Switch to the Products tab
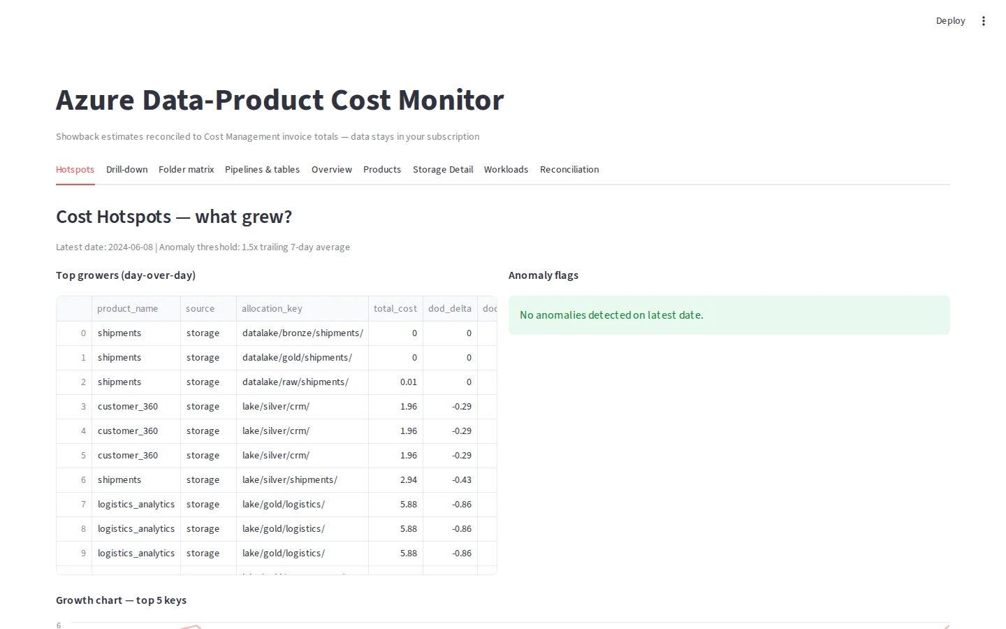Viewport: 1006px width, 629px height. tap(382, 169)
